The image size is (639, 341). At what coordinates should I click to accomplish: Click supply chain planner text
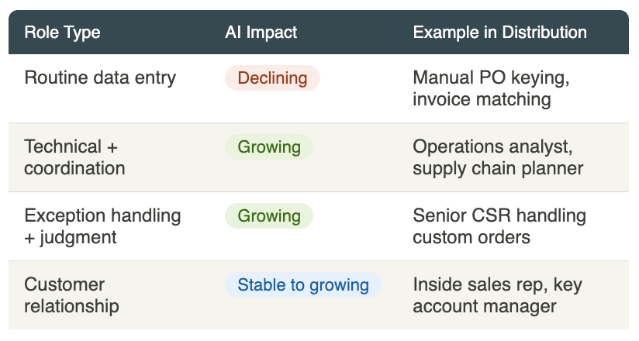point(498,168)
